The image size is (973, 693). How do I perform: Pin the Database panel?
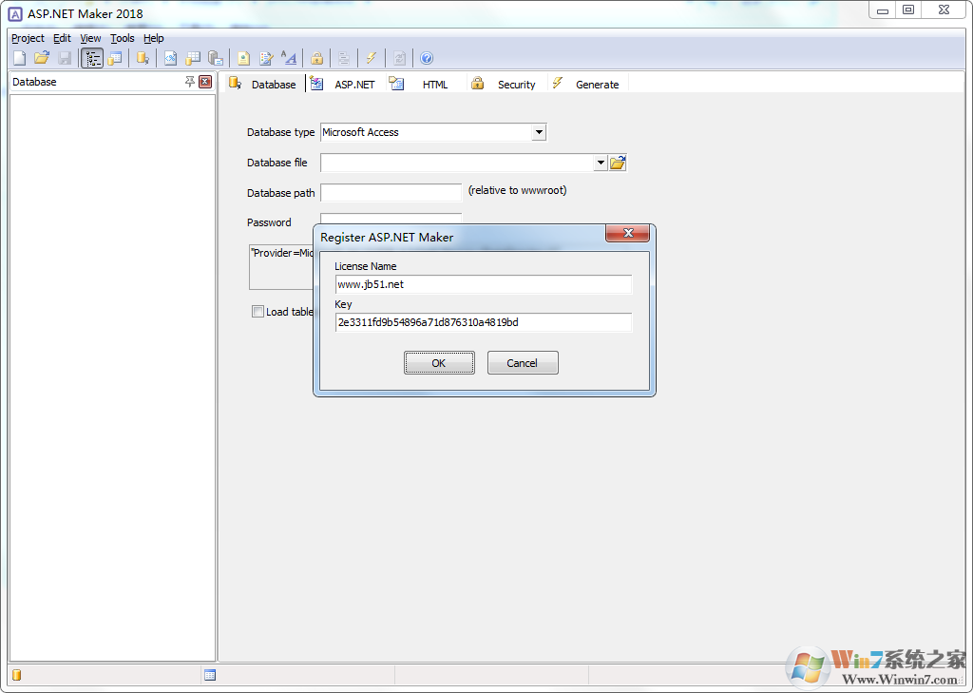189,82
